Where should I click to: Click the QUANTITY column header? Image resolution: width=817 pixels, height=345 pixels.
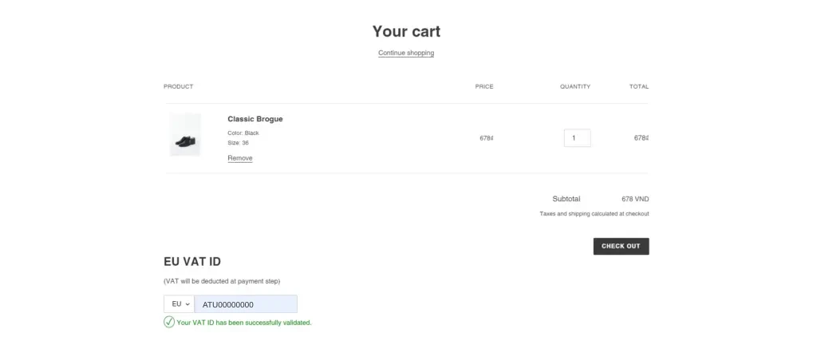point(575,86)
